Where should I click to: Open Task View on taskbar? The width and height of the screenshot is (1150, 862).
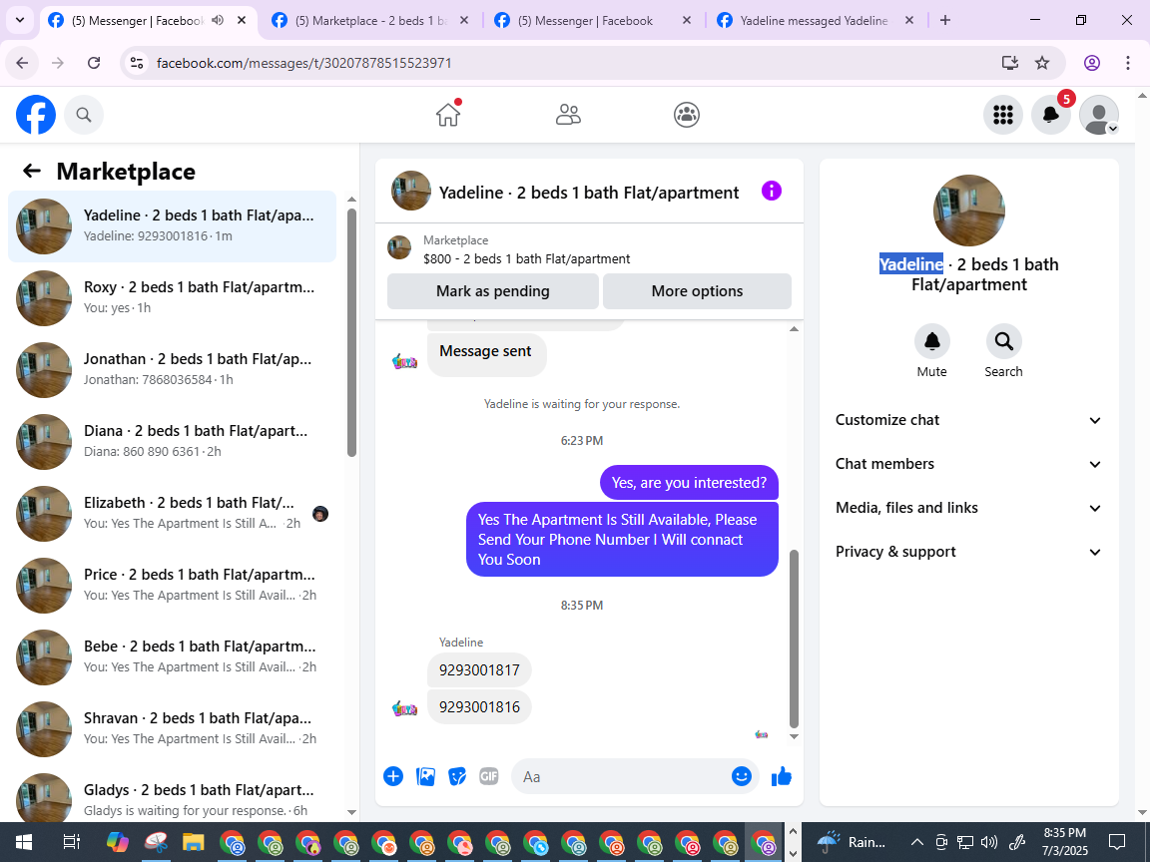point(71,841)
